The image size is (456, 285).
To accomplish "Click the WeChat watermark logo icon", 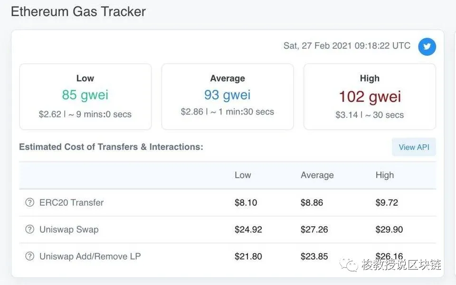I will 349,265.
